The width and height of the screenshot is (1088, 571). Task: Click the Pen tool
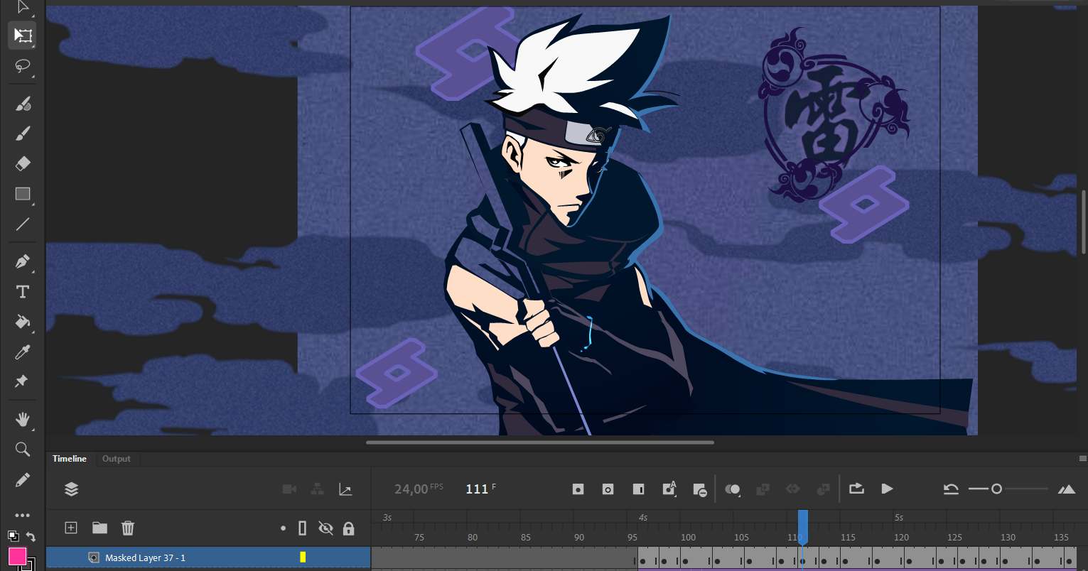(23, 261)
